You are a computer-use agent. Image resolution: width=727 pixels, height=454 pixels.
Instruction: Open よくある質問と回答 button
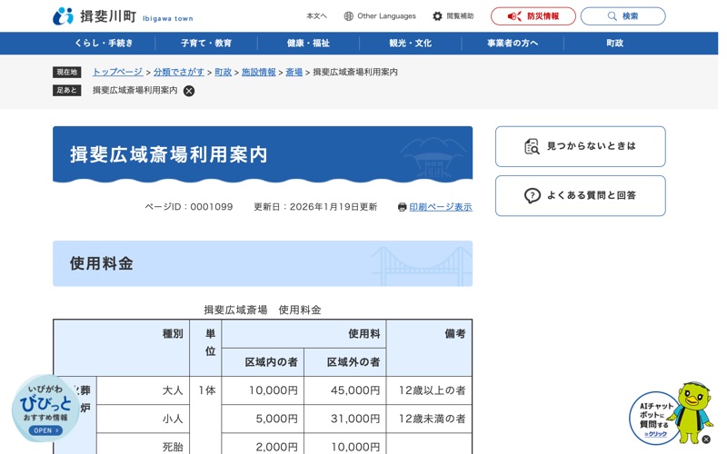pos(581,195)
